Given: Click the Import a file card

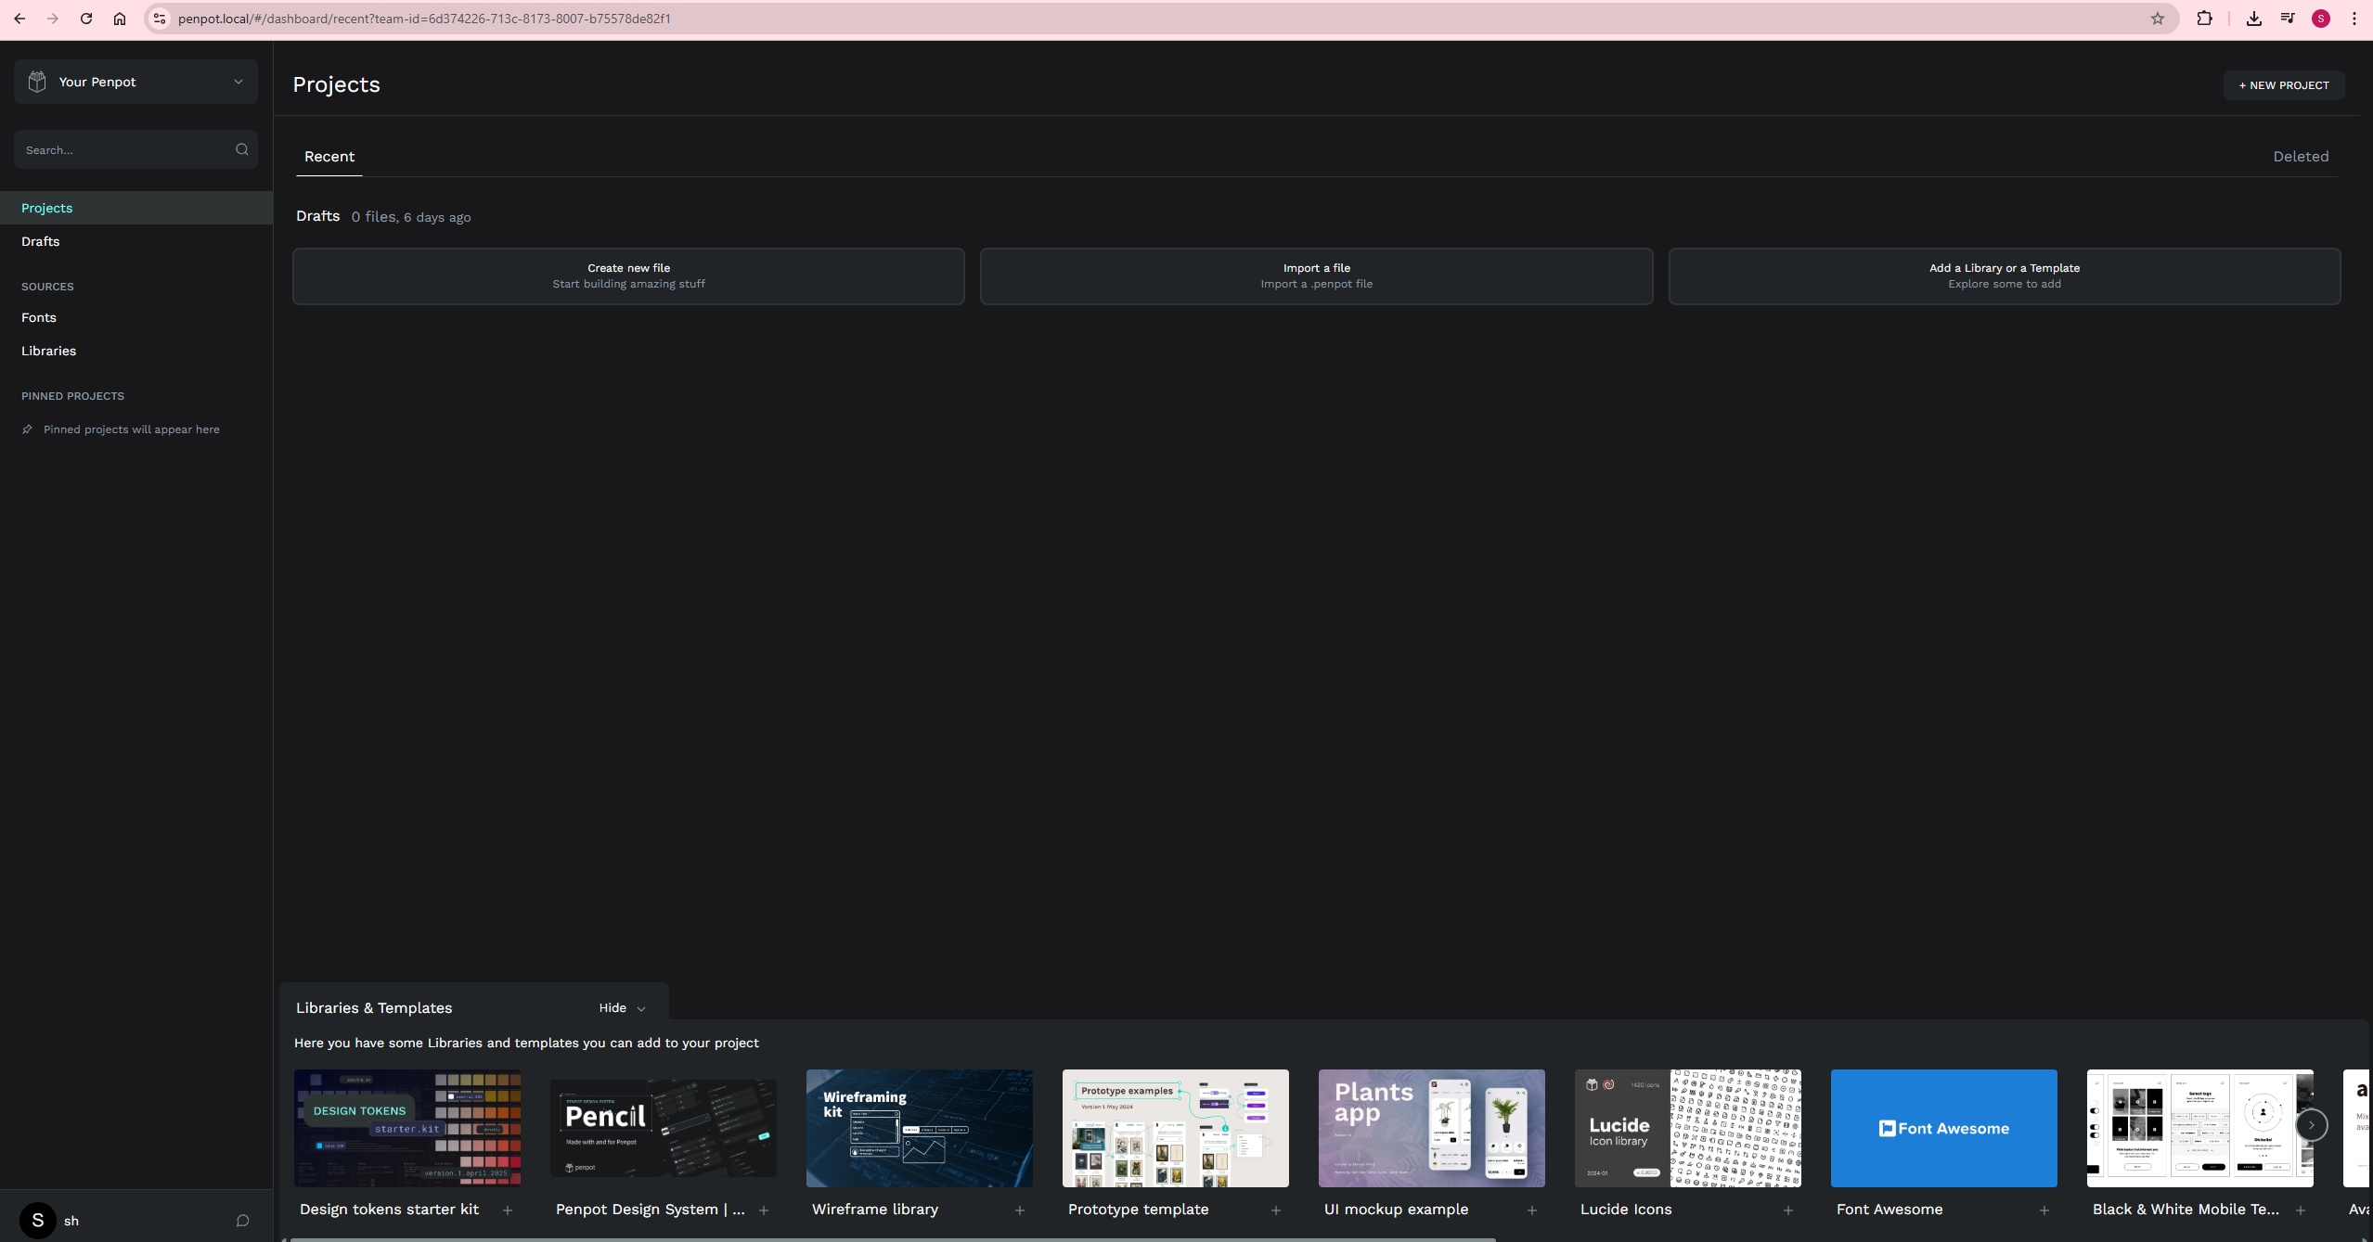Looking at the screenshot, I should 1316,275.
